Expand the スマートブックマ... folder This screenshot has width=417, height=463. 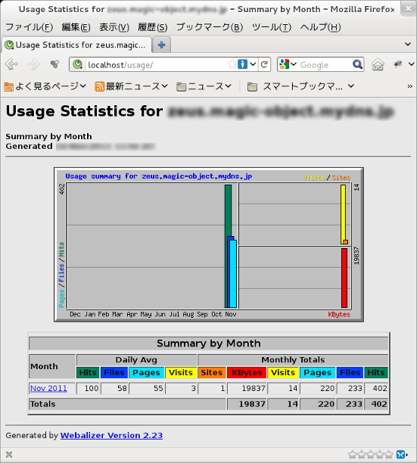300,86
